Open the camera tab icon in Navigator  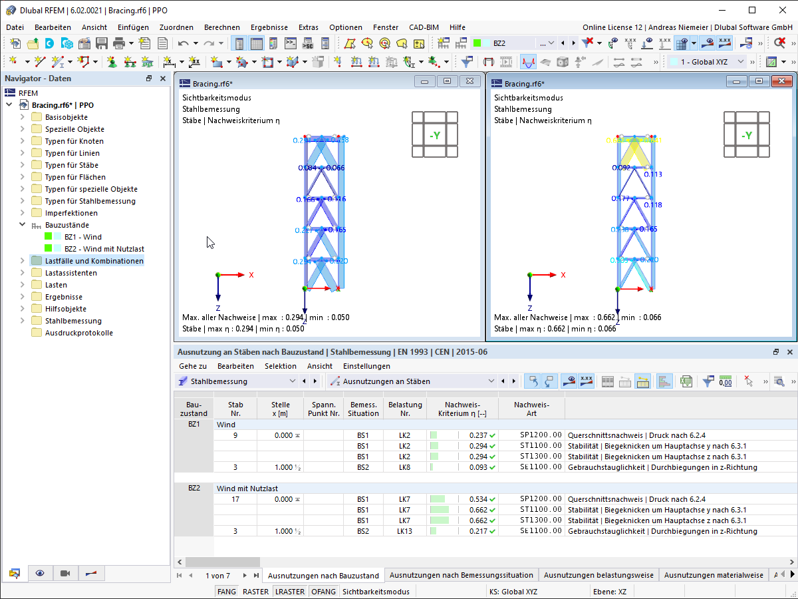click(x=65, y=573)
